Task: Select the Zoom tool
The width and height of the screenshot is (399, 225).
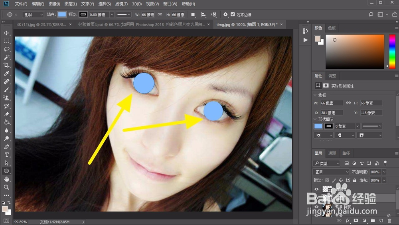Action: (7, 187)
